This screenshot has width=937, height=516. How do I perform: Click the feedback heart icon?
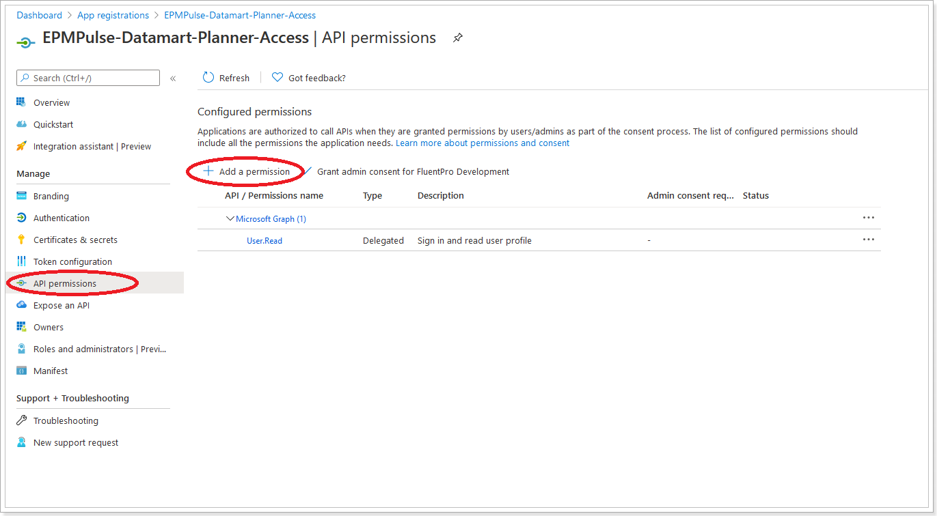[277, 78]
